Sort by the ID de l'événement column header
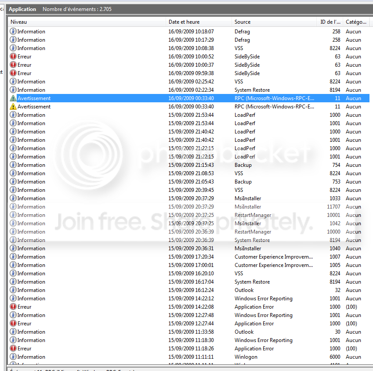Screen dimensions: 373x371 point(330,22)
